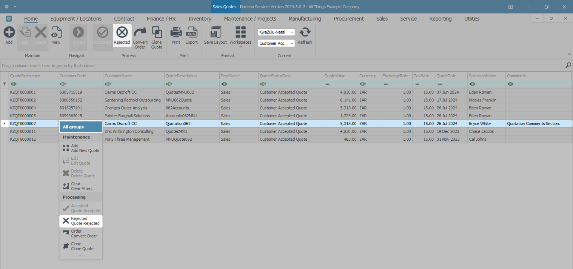
Task: Expand the row indicator for KZQT0000007
Action: pos(4,124)
